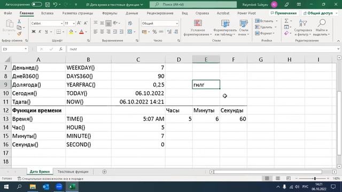Toggle Align Left in alignment group
The height and width of the screenshot is (192, 342).
pos(96,32)
